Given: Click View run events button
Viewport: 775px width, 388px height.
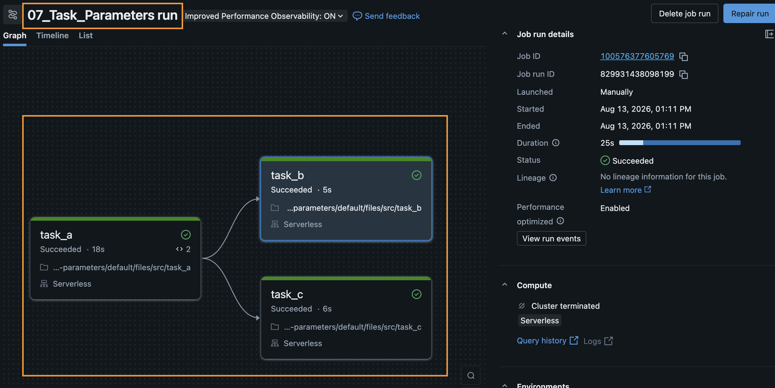Looking at the screenshot, I should [x=551, y=239].
